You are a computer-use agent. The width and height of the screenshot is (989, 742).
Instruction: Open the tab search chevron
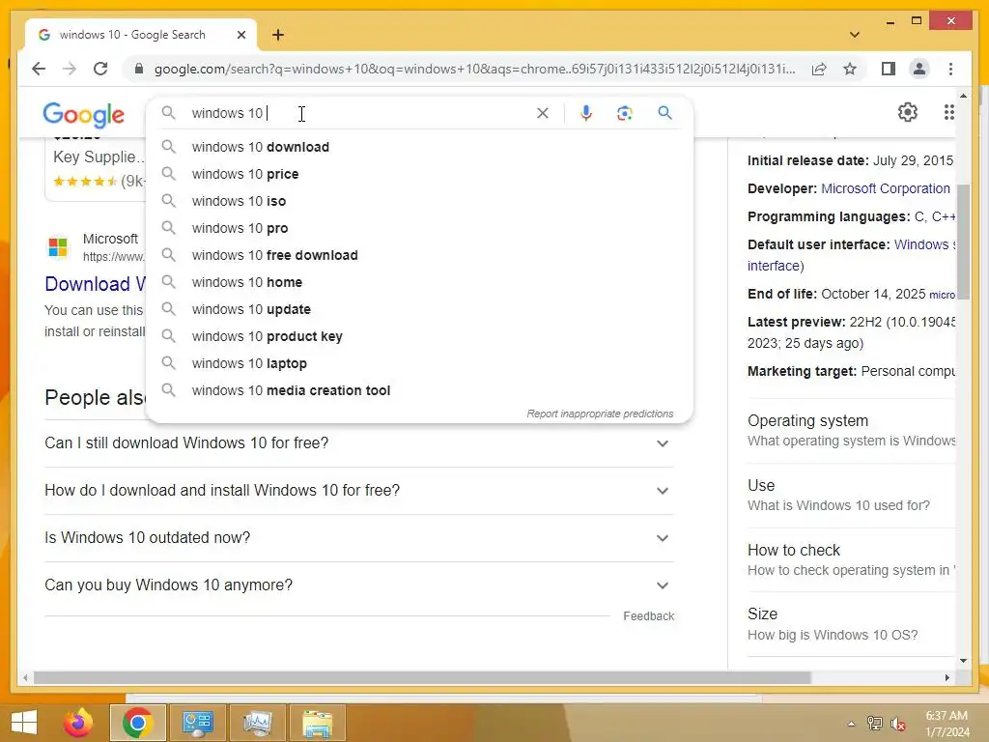click(855, 35)
